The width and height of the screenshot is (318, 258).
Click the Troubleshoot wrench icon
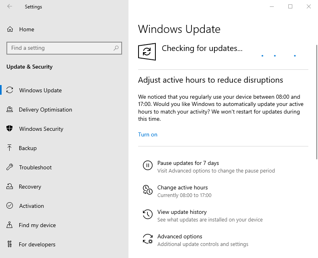[10, 167]
